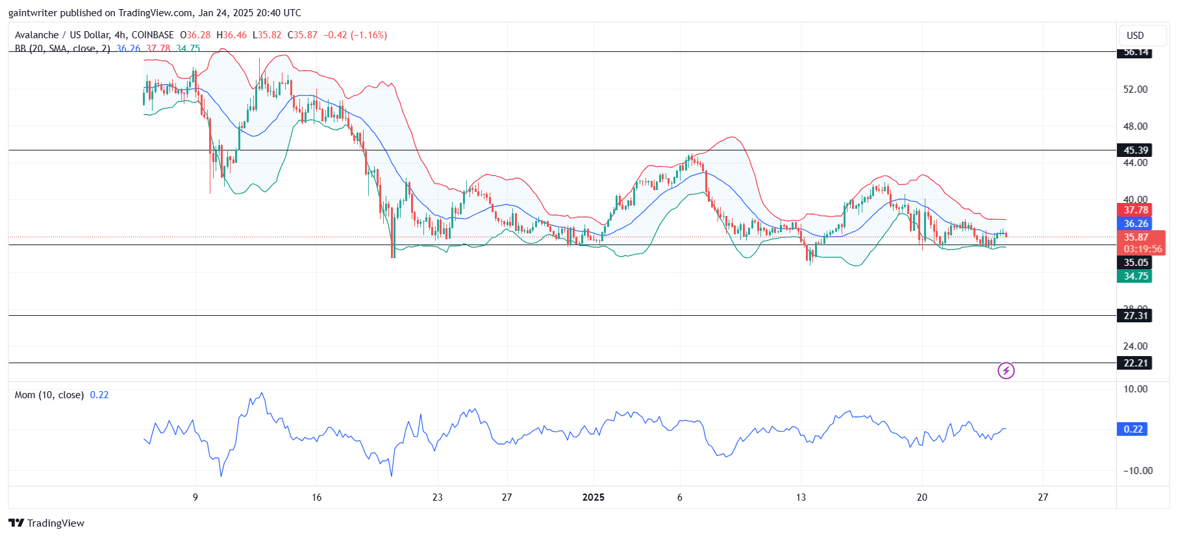
Task: Click date 16 on the time axis
Action: click(316, 497)
